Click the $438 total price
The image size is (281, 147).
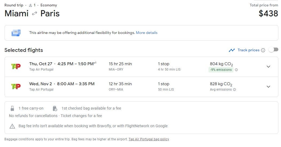coord(268,13)
